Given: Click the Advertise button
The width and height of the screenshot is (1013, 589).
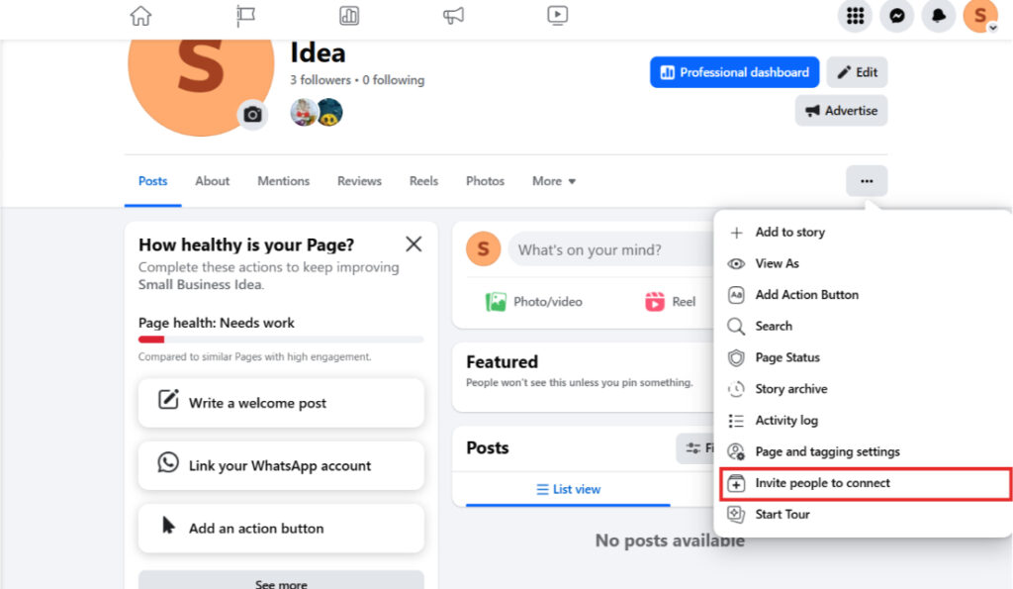Looking at the screenshot, I should (x=841, y=111).
